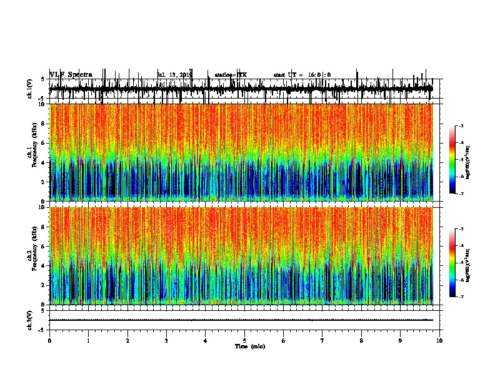Click the 'Jul. 13, 2019' date label
Image resolution: width=495 pixels, height=382 pixels.
tap(174, 75)
